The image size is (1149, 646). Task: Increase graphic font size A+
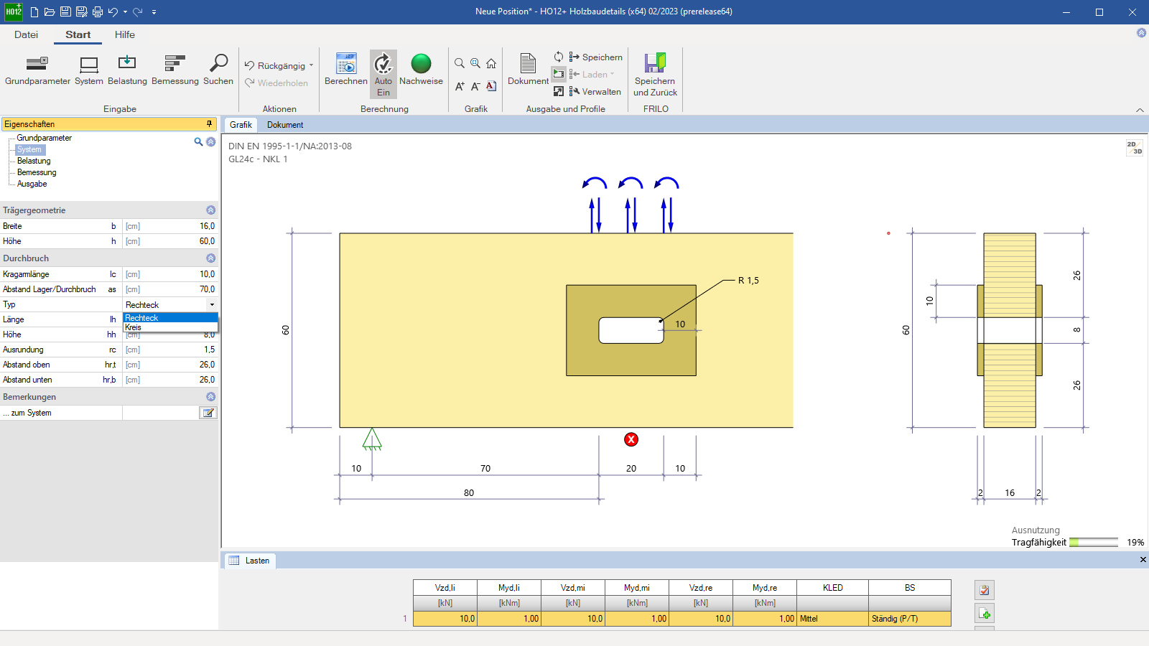460,86
